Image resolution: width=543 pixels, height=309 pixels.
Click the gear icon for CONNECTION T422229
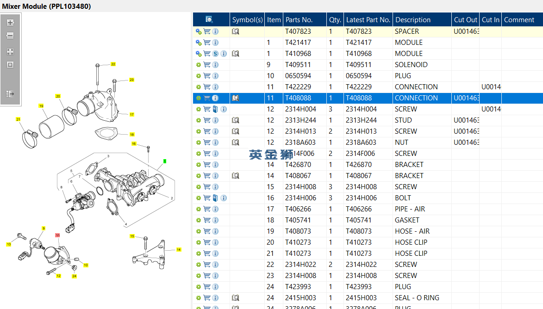[199, 87]
